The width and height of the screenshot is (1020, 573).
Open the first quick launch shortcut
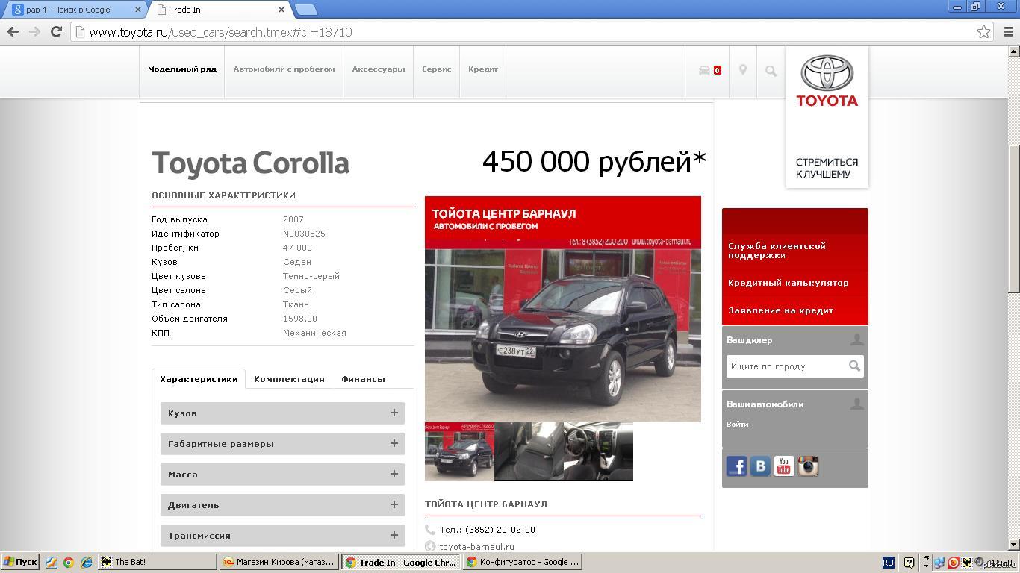click(x=51, y=562)
